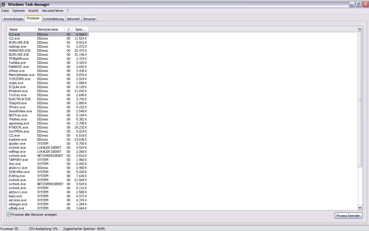This screenshot has height=231, width=369.
Task: Select the Toshiba.exe process
Action: (48, 63)
